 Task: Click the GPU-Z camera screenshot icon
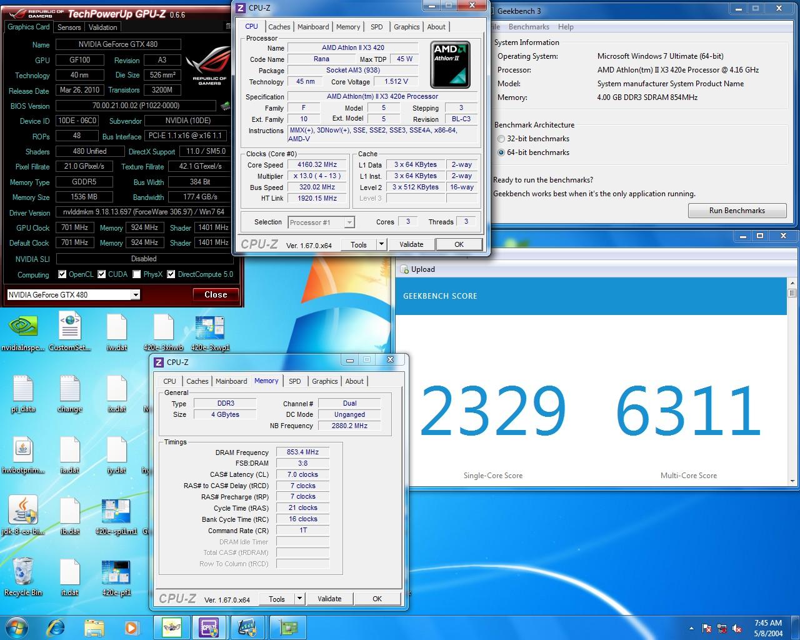pyautogui.click(x=228, y=26)
